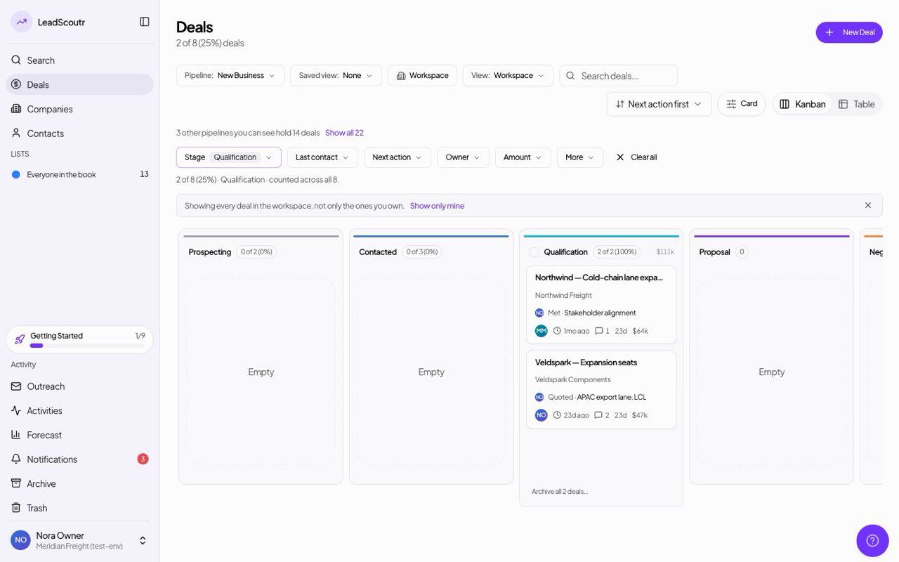Screen dimensions: 899x562
Task: Open Everyone in the book list
Action: click(79, 174)
